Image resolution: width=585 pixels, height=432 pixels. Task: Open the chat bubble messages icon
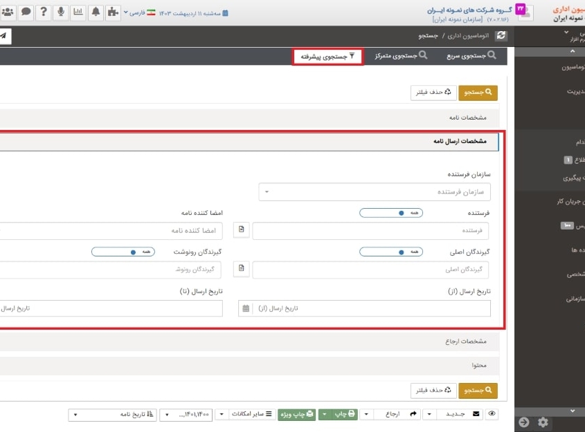pos(26,11)
